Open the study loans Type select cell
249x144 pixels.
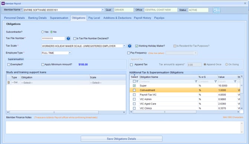[x=16, y=83]
